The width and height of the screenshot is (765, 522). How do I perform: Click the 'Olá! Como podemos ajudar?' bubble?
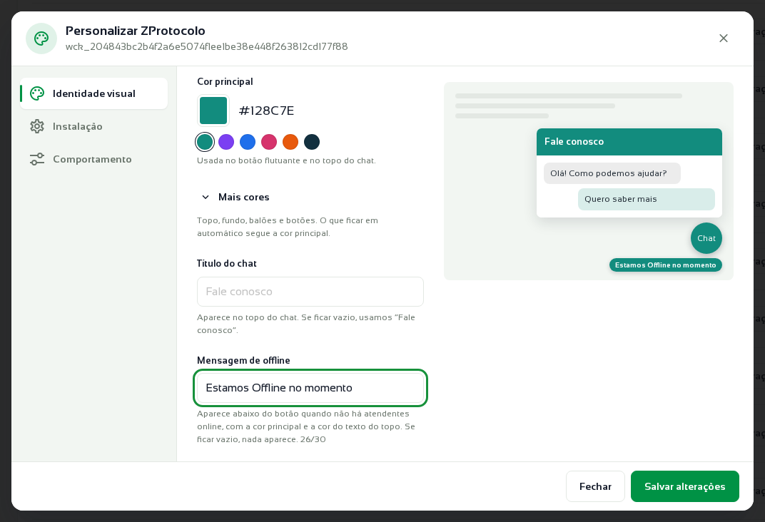click(612, 173)
